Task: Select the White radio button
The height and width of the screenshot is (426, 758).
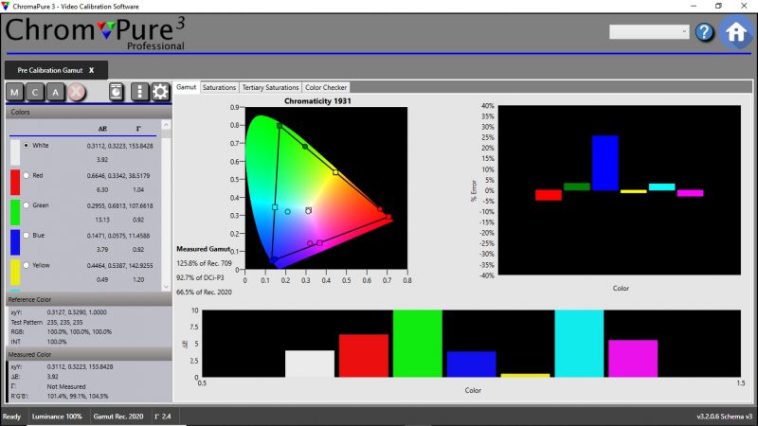Action: point(27,146)
